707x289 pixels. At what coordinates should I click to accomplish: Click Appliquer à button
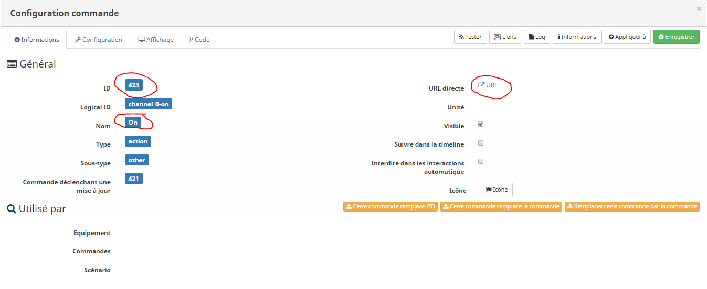pyautogui.click(x=627, y=37)
